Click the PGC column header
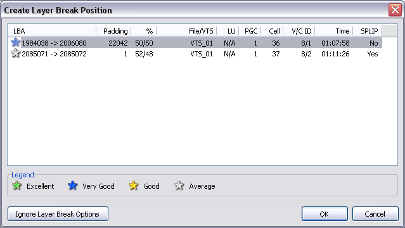Viewport: 405px width, 228px height. 250,31
